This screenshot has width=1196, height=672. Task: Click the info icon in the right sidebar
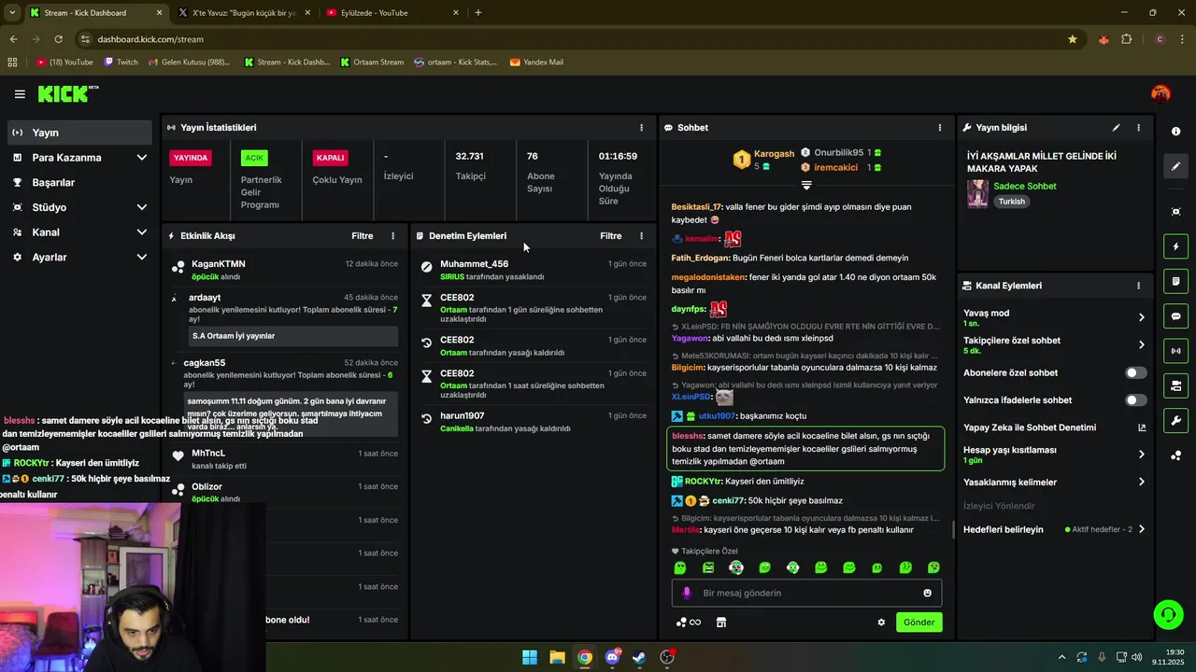pyautogui.click(x=1175, y=132)
